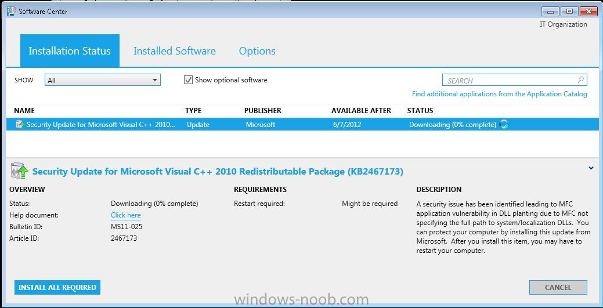
Task: Click the IT Organization label
Action: tap(564, 24)
